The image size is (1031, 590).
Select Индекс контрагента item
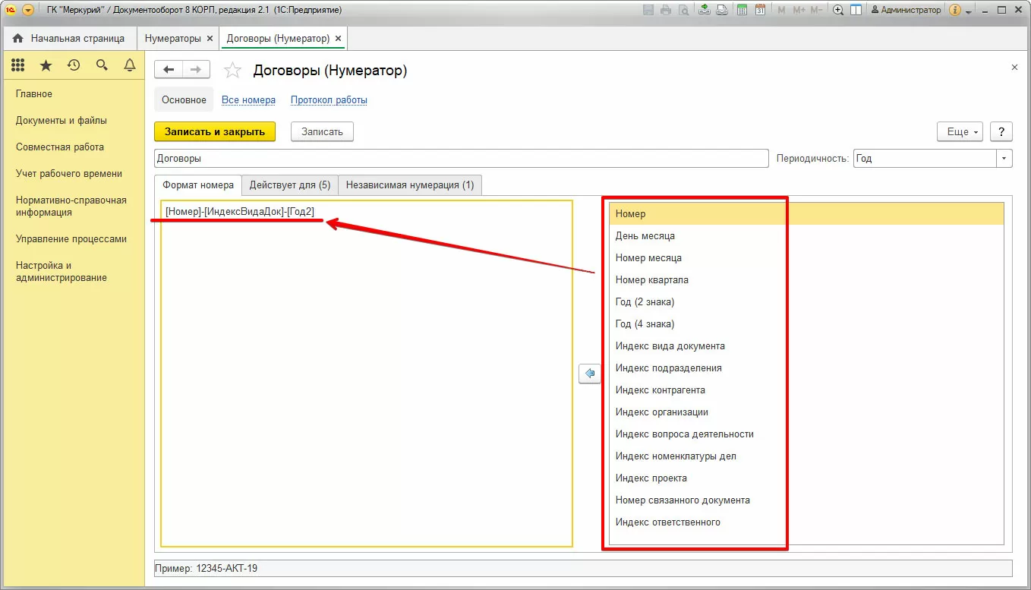tap(807, 390)
